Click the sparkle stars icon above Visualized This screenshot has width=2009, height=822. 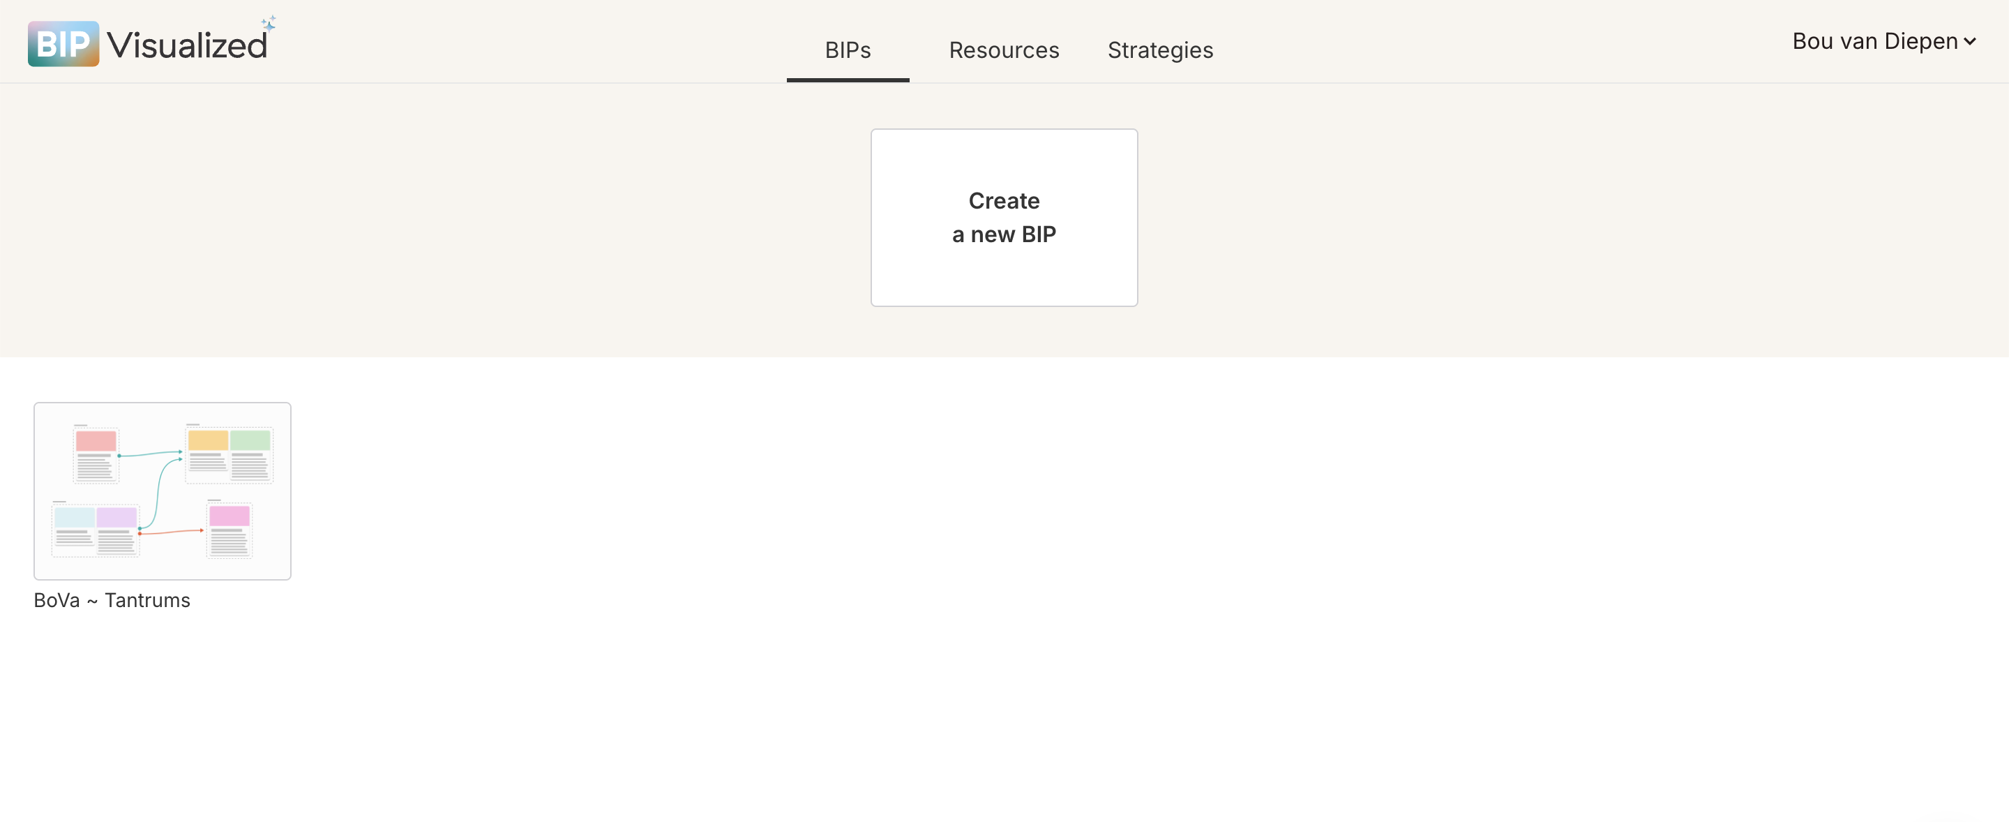coord(269,22)
